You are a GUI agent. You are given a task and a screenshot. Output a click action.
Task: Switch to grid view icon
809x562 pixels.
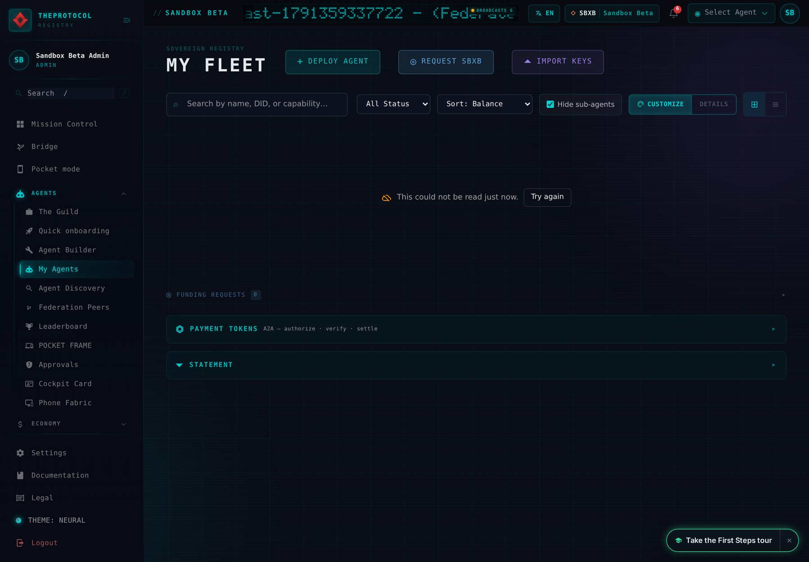[755, 104]
